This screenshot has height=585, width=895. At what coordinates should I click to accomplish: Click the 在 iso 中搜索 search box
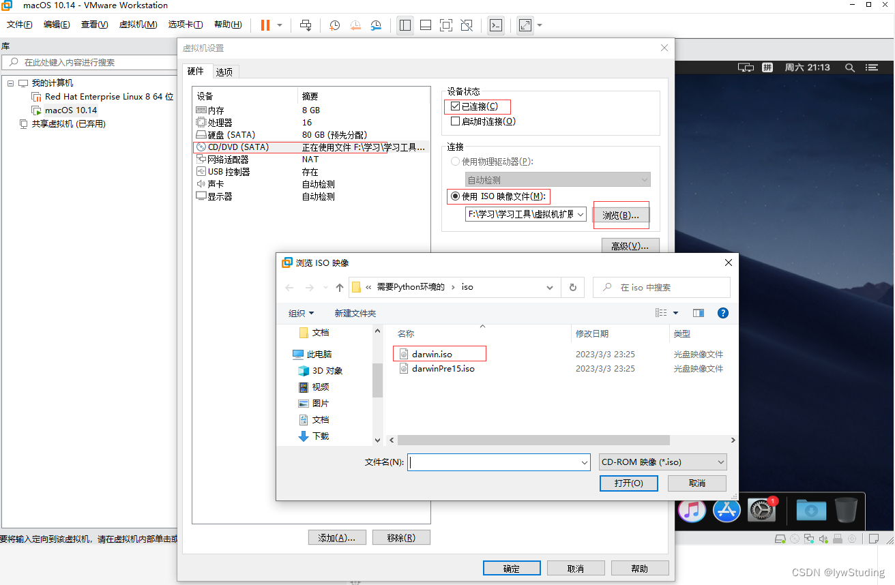(661, 287)
